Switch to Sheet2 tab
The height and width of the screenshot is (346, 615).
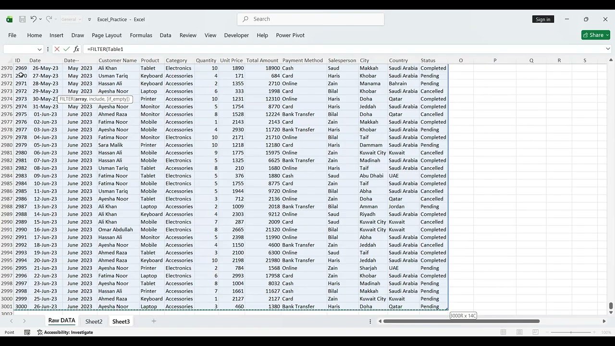(94, 321)
